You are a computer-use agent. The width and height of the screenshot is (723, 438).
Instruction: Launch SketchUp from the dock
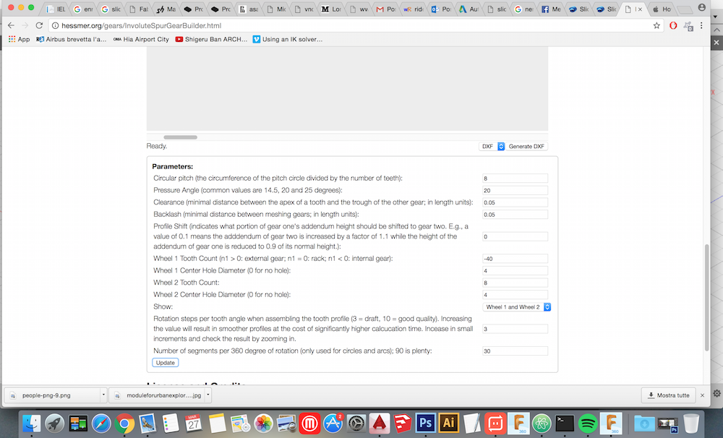coord(403,424)
